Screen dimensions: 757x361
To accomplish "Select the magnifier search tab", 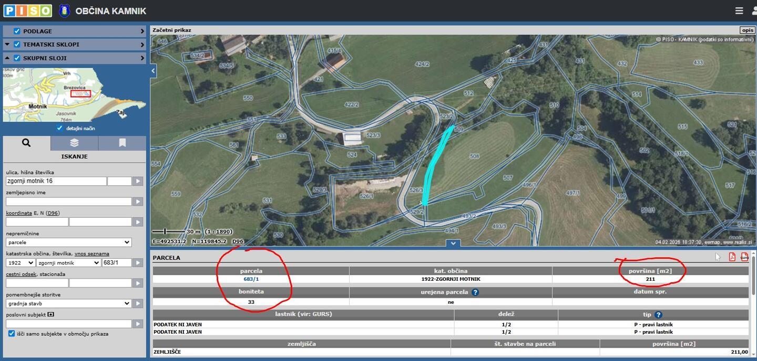I will 26,143.
